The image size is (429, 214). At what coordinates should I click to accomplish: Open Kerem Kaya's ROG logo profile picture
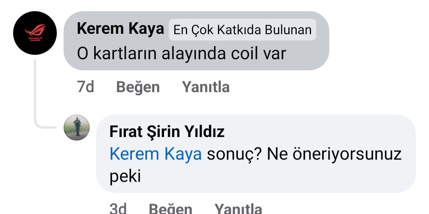pyautogui.click(x=35, y=33)
